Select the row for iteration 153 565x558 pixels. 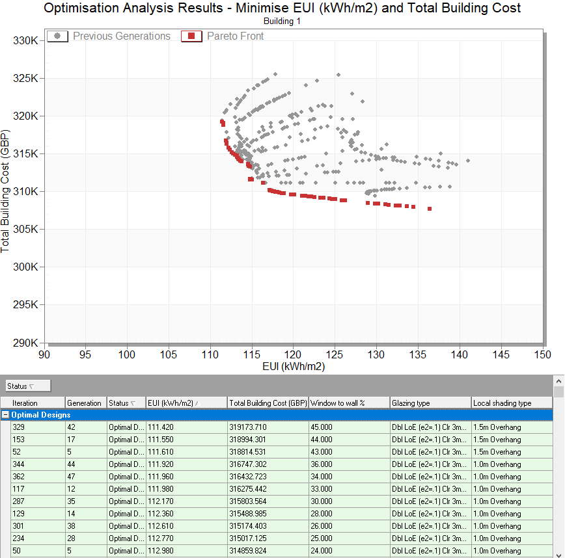(x=38, y=440)
